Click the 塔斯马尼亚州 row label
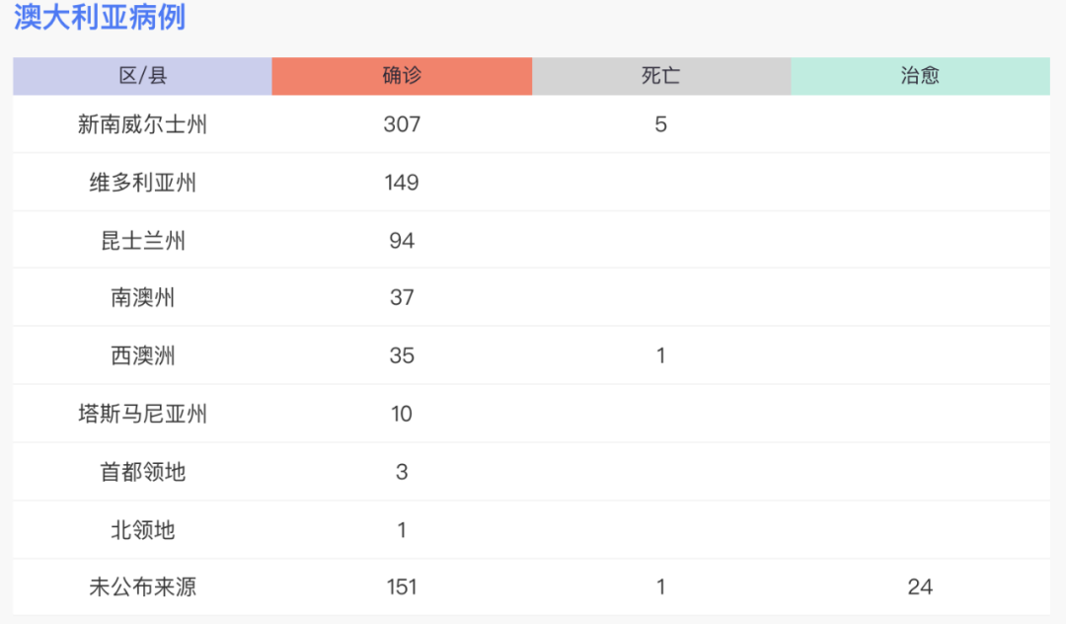 (142, 414)
